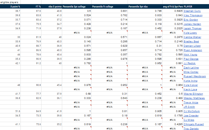Select Kyle Korver's 0.964 average cell
Image resolution: width=209 pixels, height=130 pixels.
[173, 85]
